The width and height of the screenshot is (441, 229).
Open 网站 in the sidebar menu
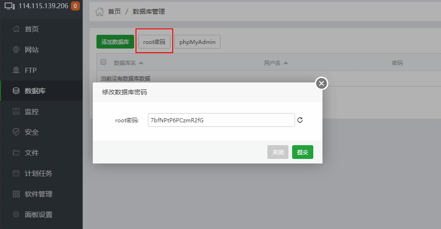click(41, 49)
